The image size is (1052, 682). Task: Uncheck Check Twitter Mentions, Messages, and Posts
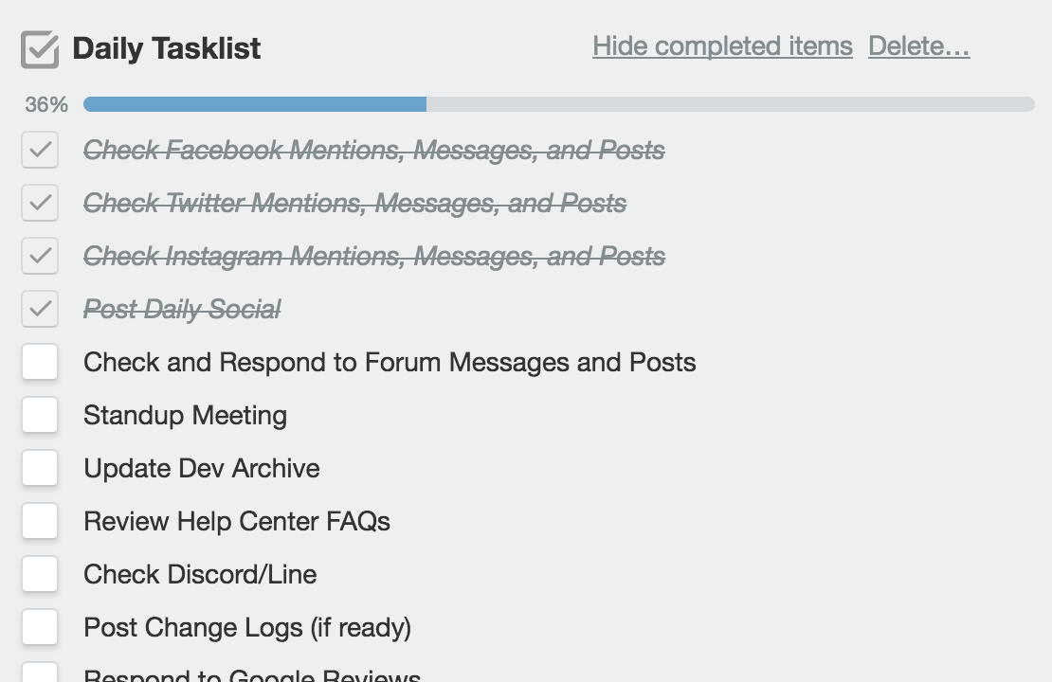point(40,203)
